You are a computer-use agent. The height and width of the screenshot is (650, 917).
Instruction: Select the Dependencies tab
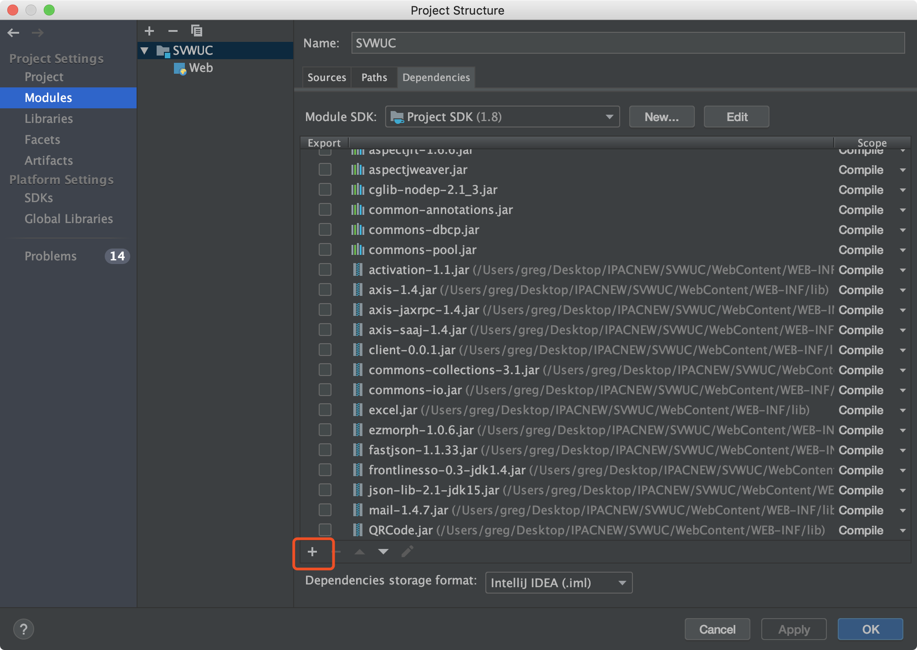point(436,77)
